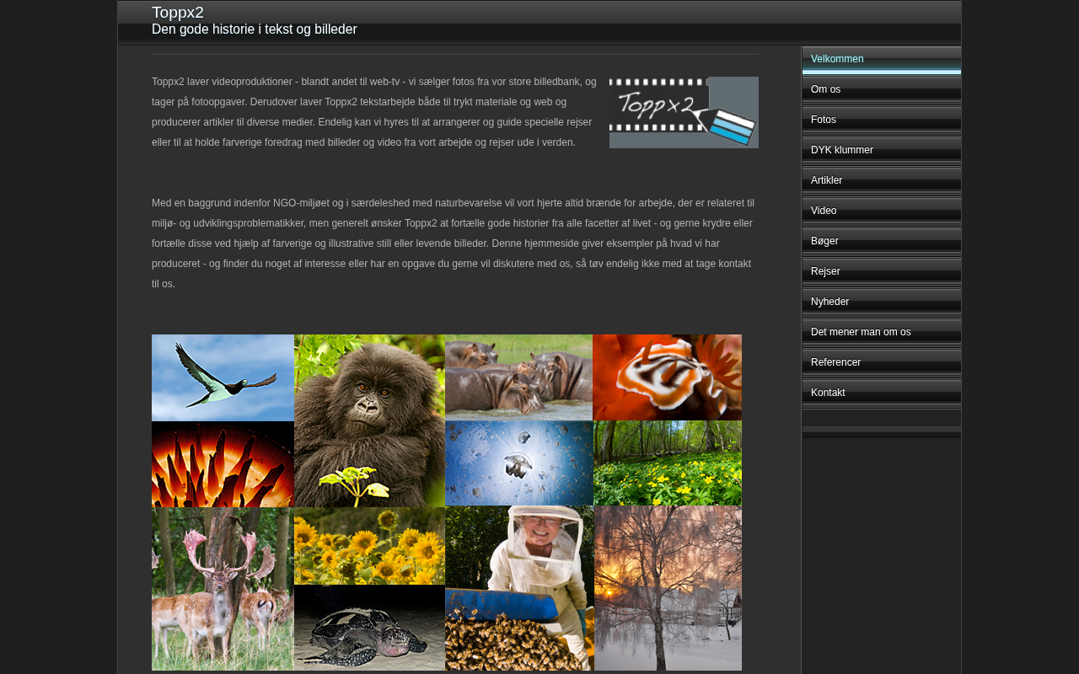Open the Nyheder page
The height and width of the screenshot is (674, 1079).
[829, 302]
